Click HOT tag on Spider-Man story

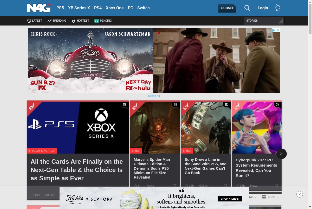[136, 151]
